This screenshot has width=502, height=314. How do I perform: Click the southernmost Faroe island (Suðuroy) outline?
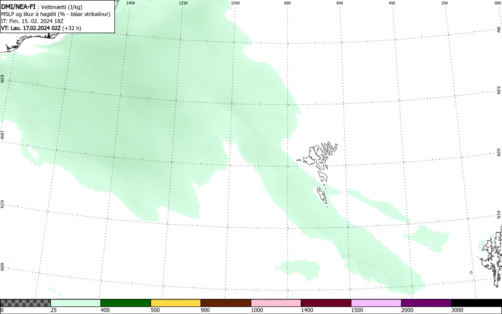point(322,196)
